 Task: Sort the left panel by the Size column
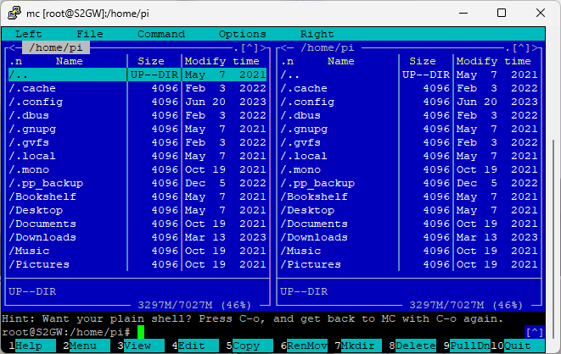(x=151, y=61)
